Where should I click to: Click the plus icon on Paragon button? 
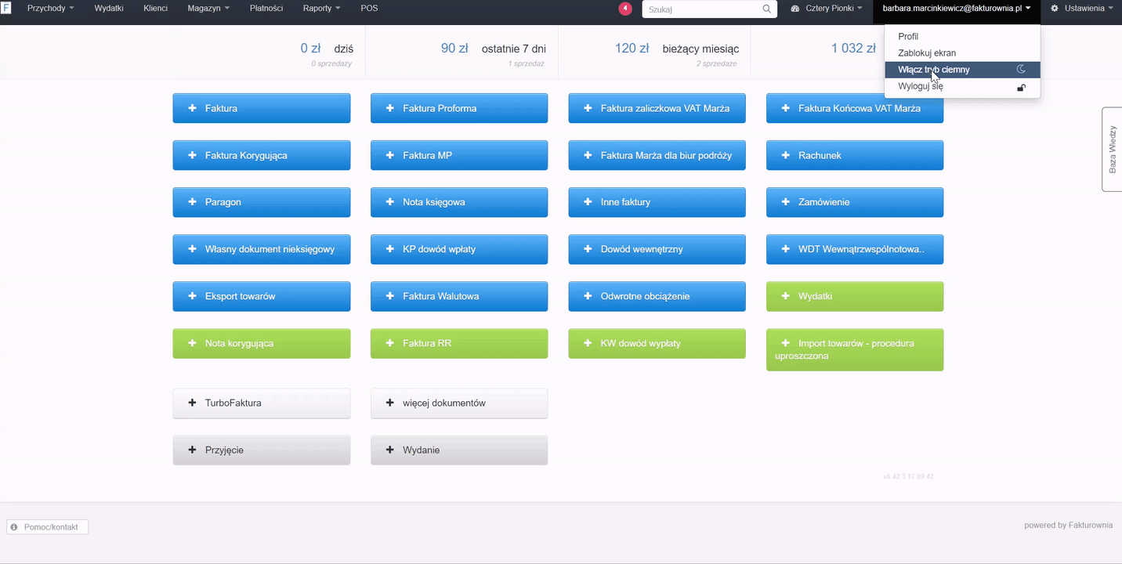(193, 202)
